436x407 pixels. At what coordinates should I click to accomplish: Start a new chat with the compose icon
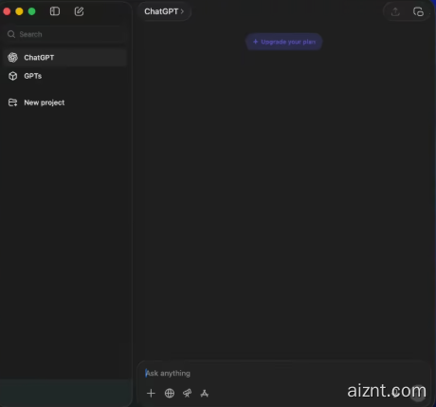click(79, 11)
